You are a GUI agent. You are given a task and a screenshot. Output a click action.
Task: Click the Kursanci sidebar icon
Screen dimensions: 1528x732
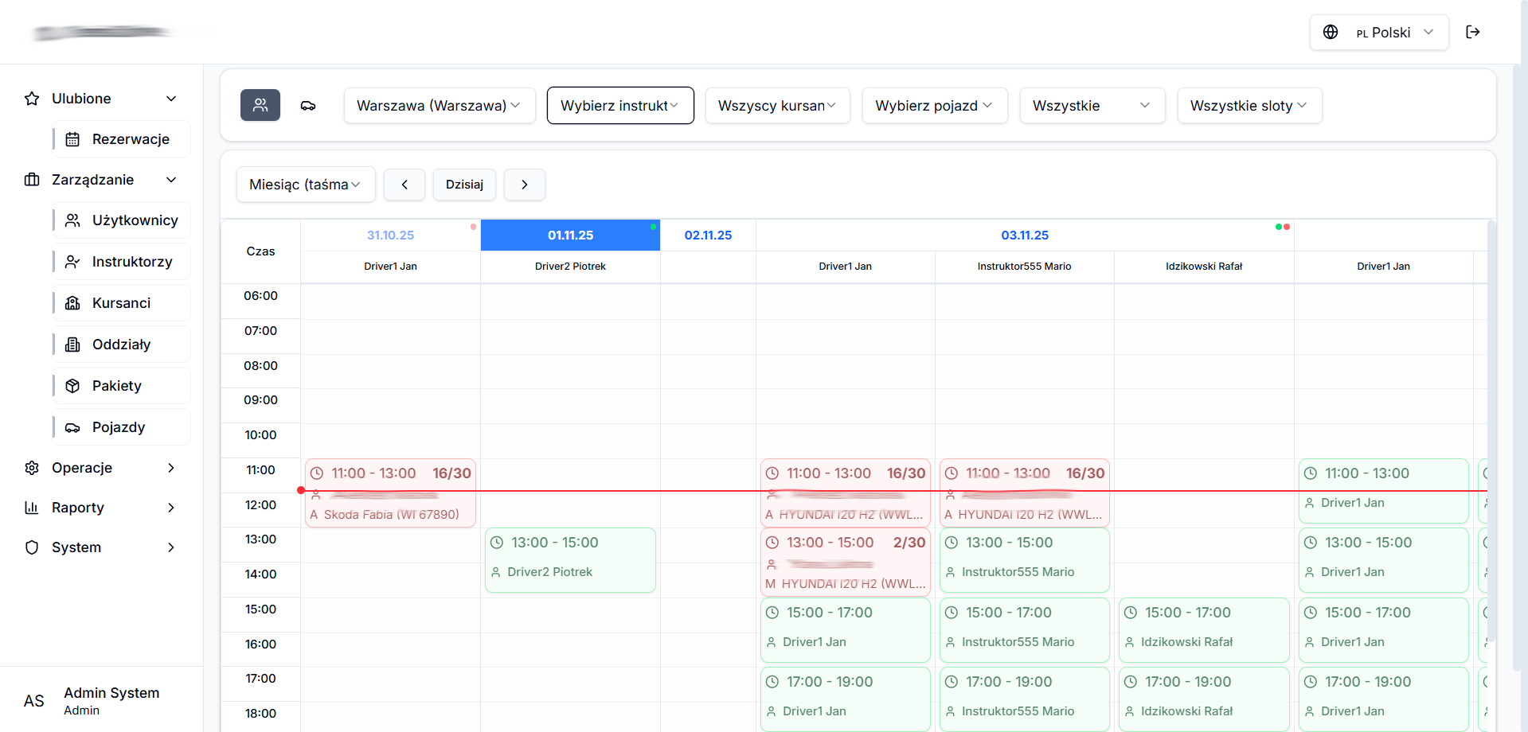pos(72,303)
